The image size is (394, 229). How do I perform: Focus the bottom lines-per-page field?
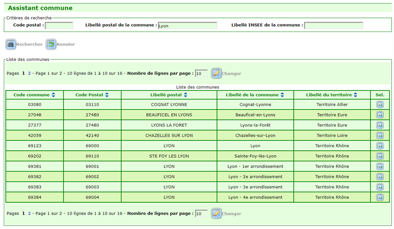(201, 214)
